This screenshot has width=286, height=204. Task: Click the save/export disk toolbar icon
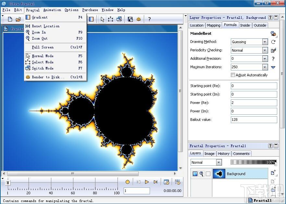[x=130, y=19]
